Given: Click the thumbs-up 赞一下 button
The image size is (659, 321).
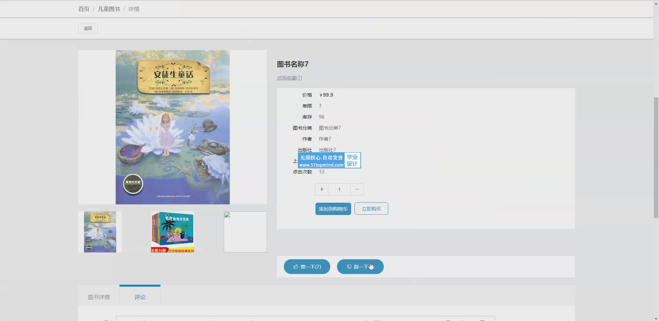Looking at the screenshot, I should (307, 267).
